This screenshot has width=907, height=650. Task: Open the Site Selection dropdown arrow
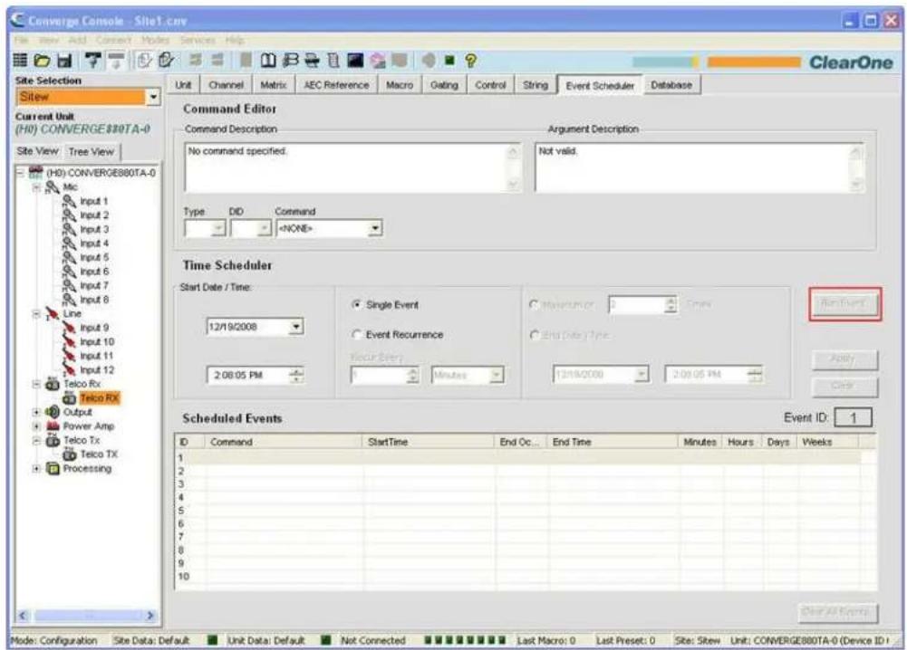(153, 97)
